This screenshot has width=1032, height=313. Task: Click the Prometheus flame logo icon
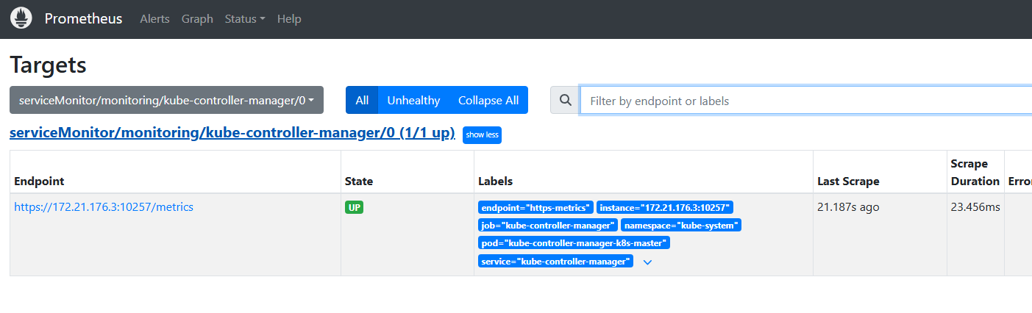coord(21,18)
